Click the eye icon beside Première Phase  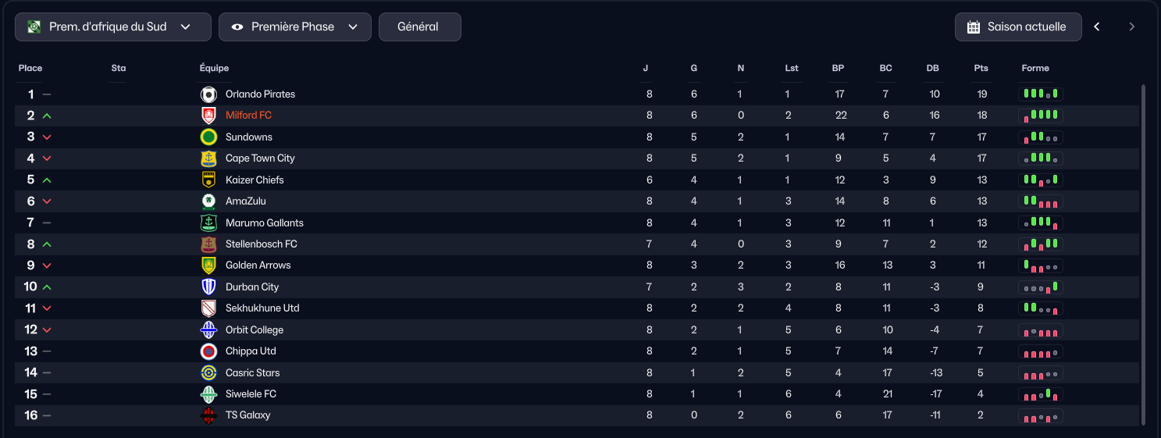coord(237,27)
